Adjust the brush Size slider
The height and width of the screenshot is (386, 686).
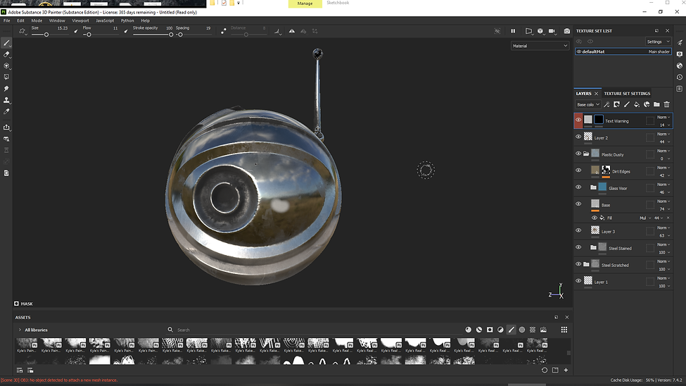(49, 35)
